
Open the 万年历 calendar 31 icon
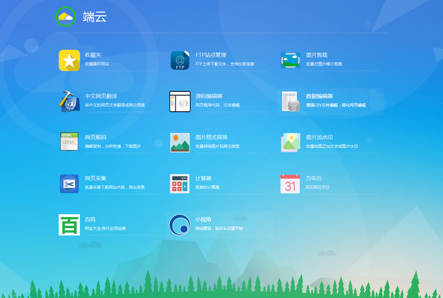click(x=290, y=184)
